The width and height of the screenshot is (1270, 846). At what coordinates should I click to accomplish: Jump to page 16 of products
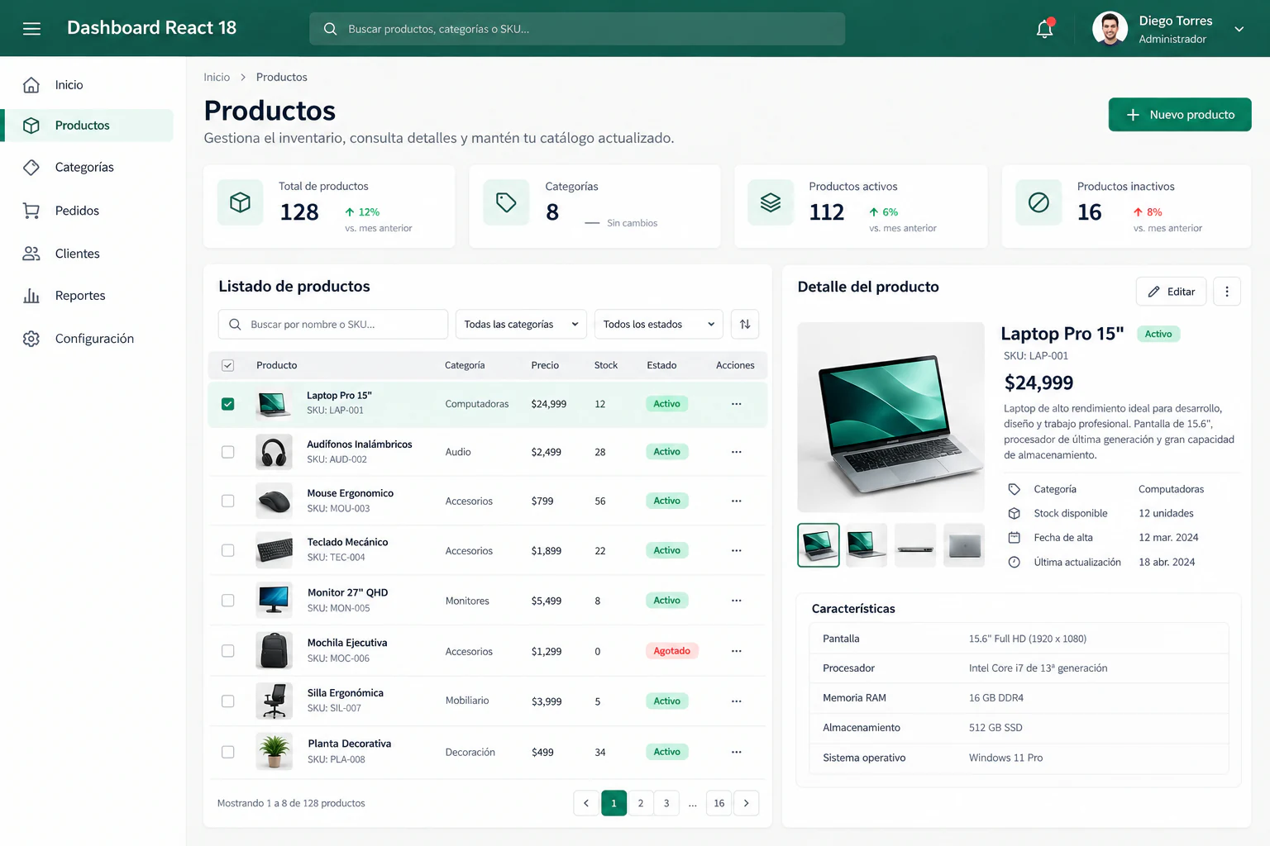[719, 803]
